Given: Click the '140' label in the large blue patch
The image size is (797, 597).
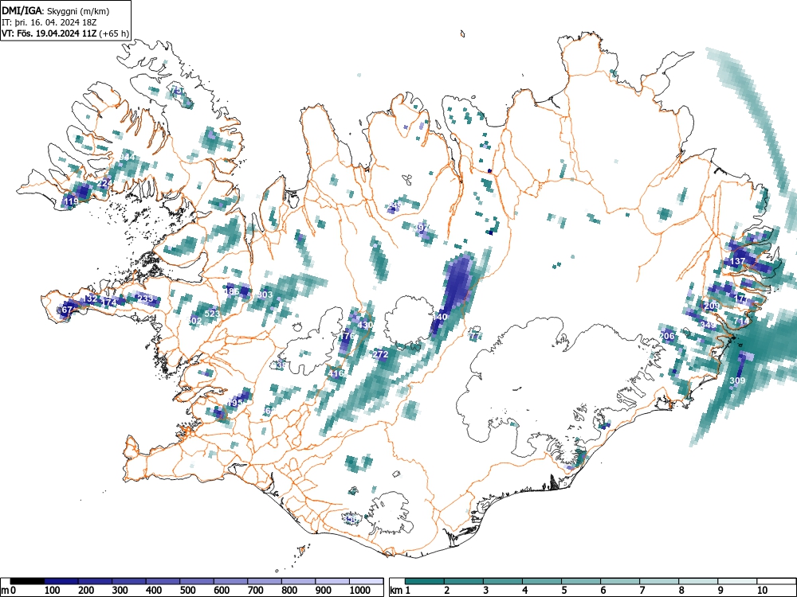Looking at the screenshot, I should point(439,317).
